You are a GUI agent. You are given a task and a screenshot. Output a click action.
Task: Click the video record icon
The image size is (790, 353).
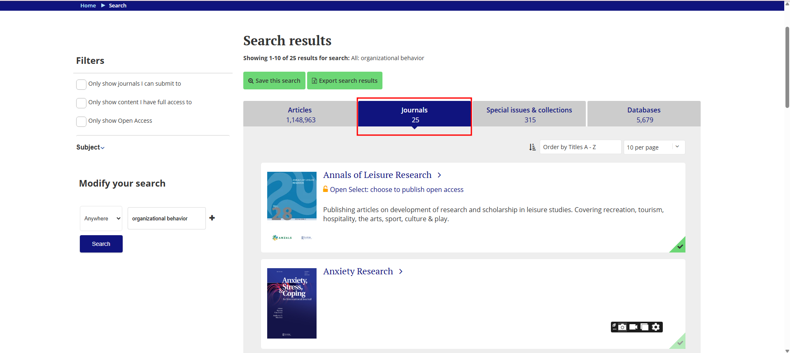pyautogui.click(x=634, y=327)
